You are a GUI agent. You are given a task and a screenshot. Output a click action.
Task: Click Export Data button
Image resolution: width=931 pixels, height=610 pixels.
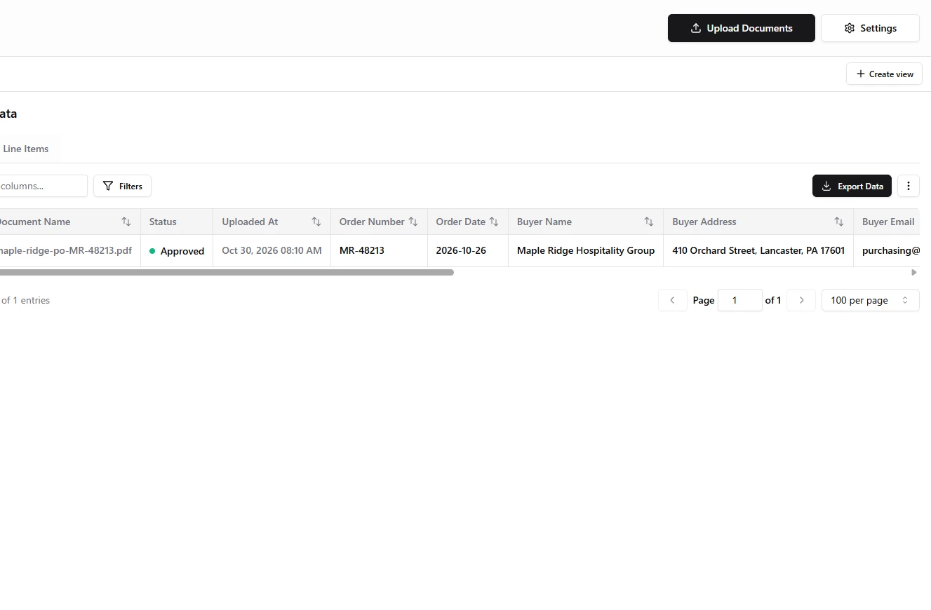coord(852,186)
